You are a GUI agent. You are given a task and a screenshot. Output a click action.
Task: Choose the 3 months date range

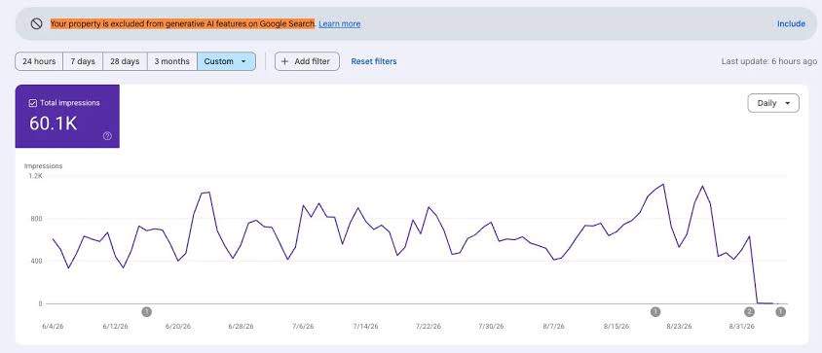(x=172, y=61)
